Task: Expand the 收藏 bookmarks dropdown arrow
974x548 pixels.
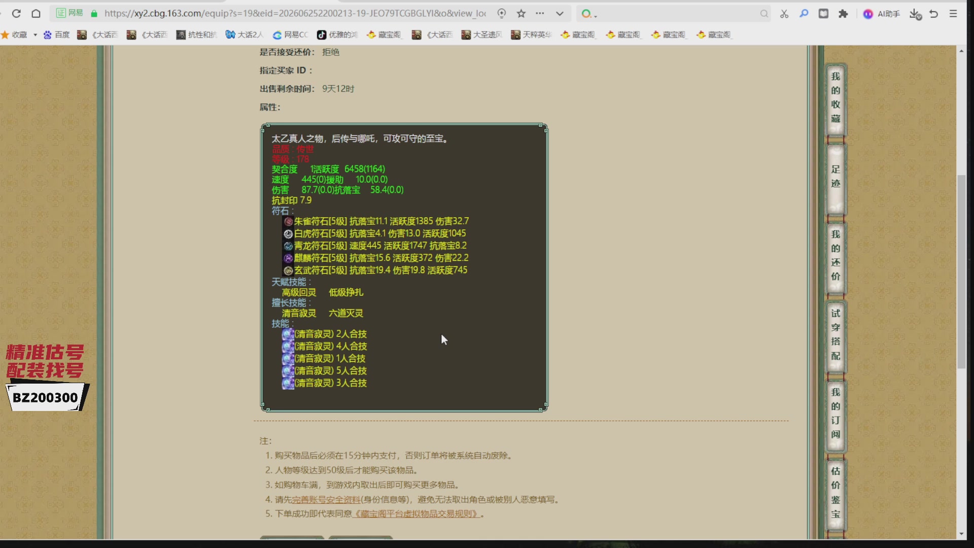Action: 35,35
